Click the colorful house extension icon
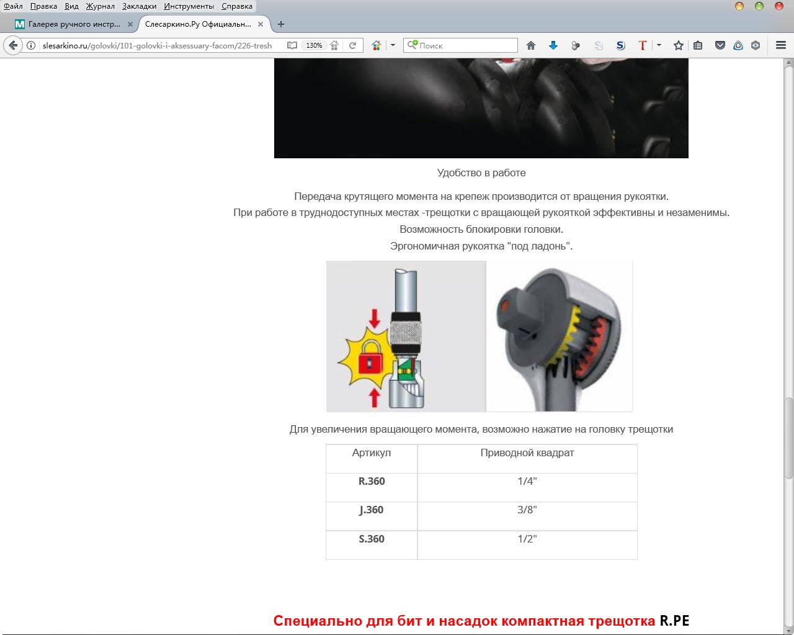Viewport: 794px width, 635px height. (376, 45)
